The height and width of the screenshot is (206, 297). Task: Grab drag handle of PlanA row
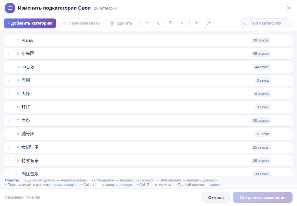8,40
